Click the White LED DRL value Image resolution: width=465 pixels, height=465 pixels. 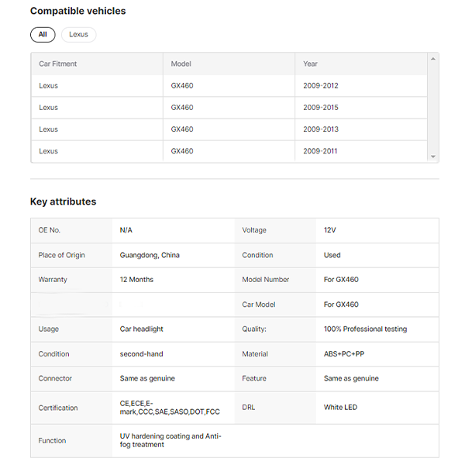[x=340, y=407]
